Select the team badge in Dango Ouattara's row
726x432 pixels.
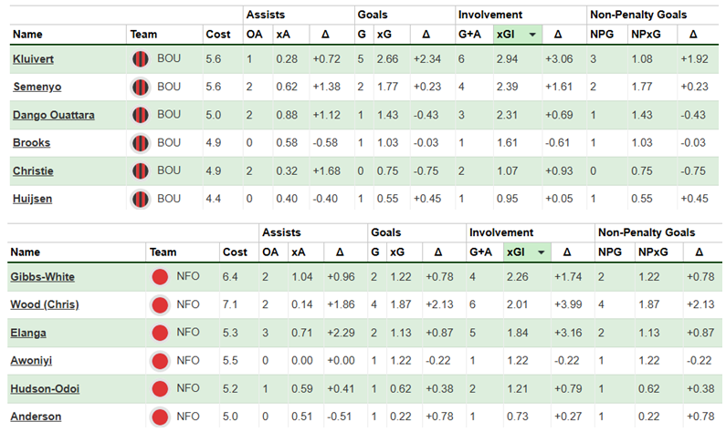click(141, 115)
